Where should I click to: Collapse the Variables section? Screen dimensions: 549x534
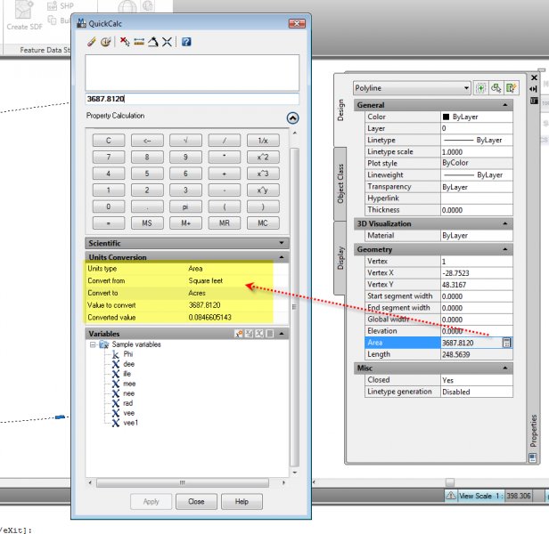[x=282, y=334]
